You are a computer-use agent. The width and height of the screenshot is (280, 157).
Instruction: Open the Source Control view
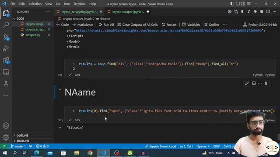tap(6, 37)
